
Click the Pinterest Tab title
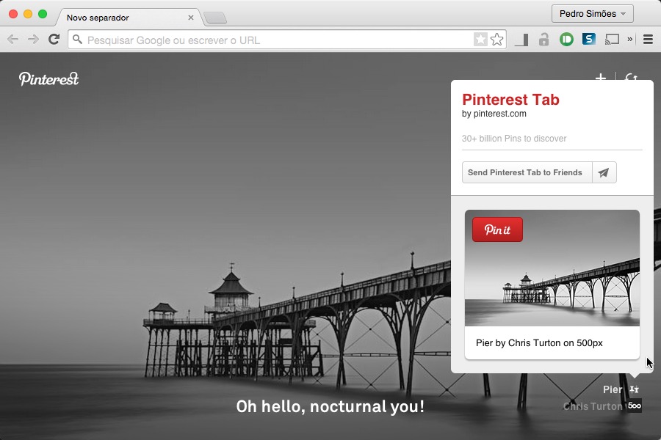coord(510,100)
